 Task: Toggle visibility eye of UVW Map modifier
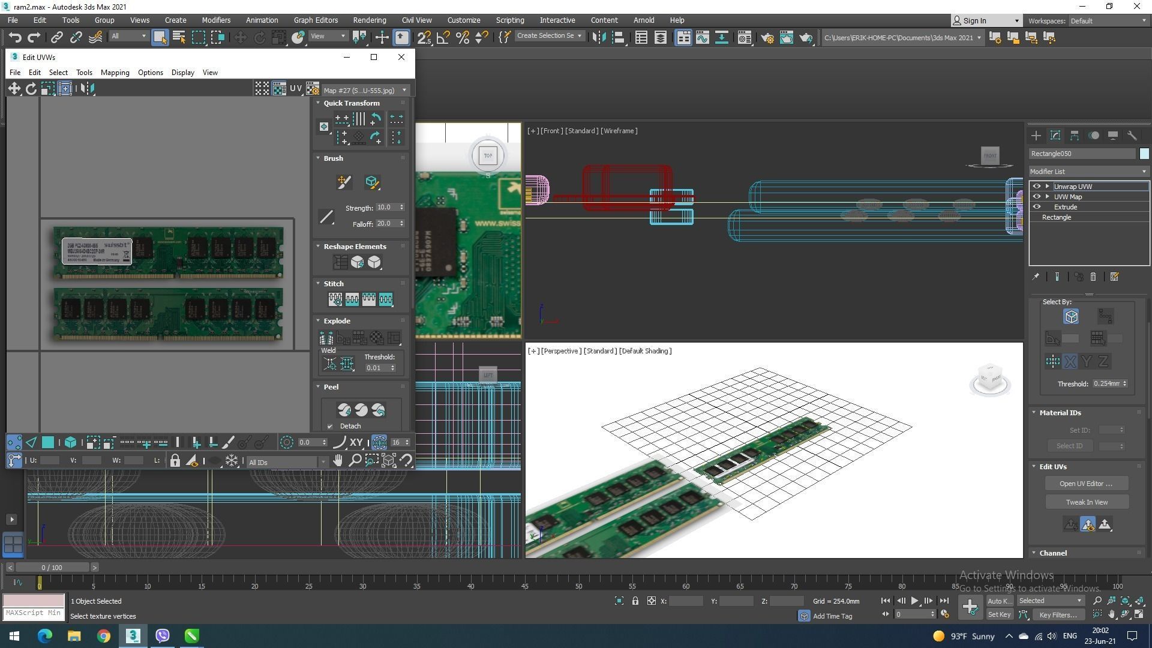pos(1036,197)
